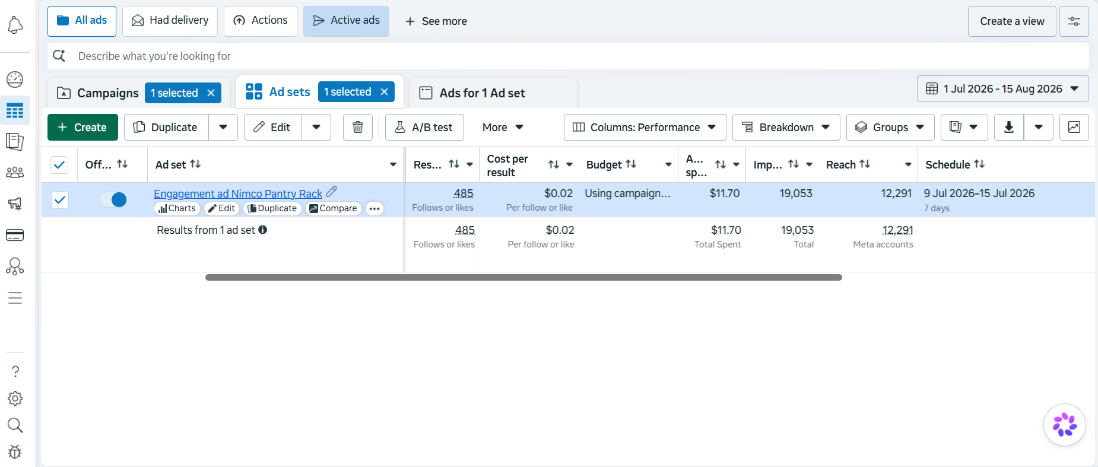Open notifications bell in sidebar
Screen dimensions: 1098x467
[15, 25]
